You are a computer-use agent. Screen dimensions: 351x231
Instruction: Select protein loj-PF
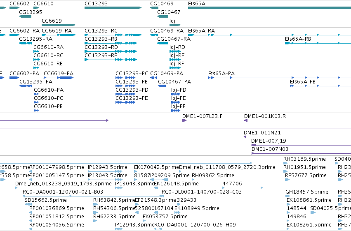(178, 106)
